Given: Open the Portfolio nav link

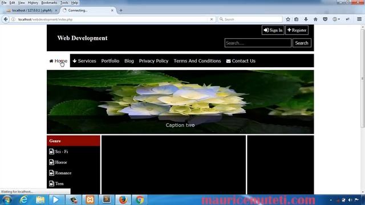Looking at the screenshot, I should (x=110, y=61).
